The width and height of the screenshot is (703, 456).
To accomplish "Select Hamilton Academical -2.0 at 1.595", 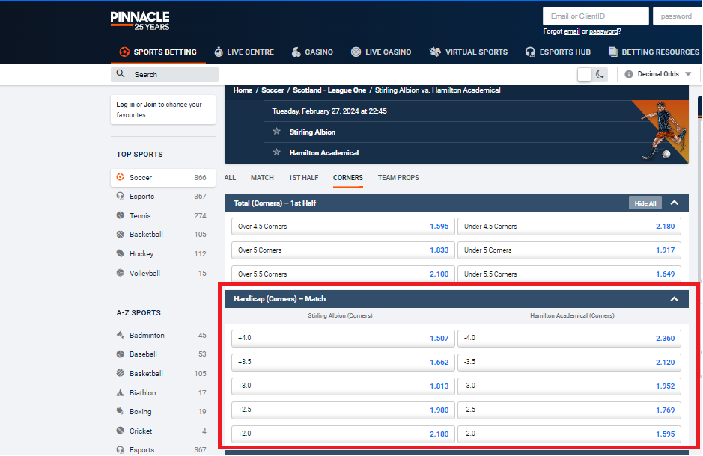I will pos(569,434).
